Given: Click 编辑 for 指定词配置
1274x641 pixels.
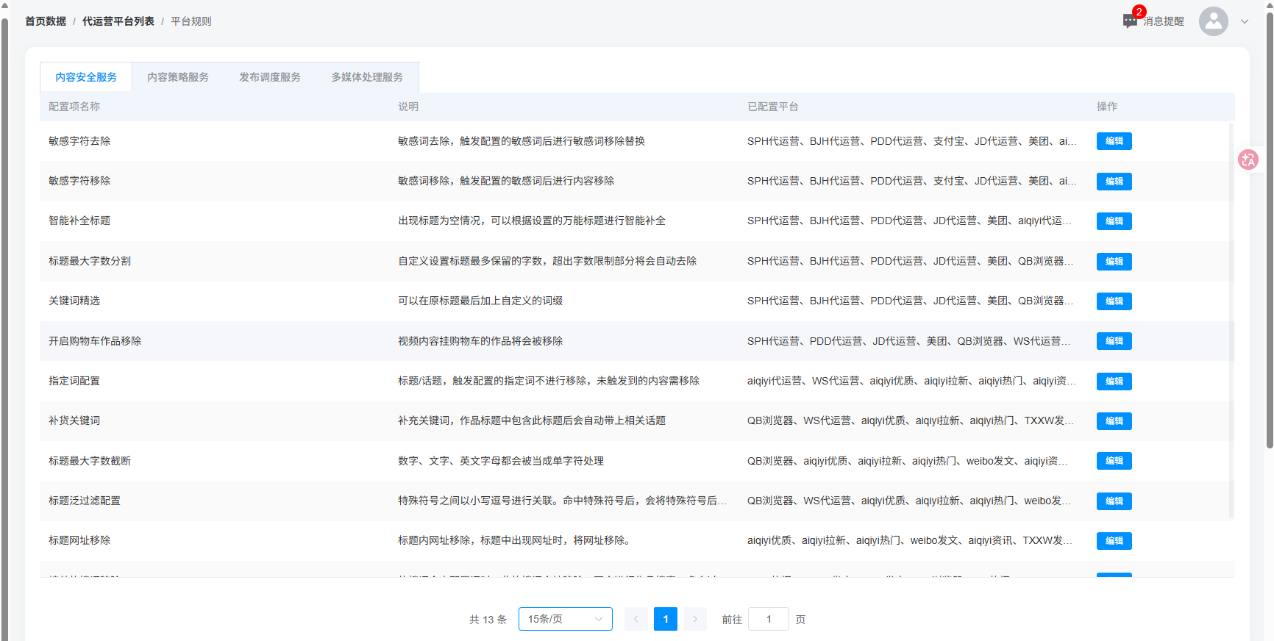Looking at the screenshot, I should point(1114,382).
